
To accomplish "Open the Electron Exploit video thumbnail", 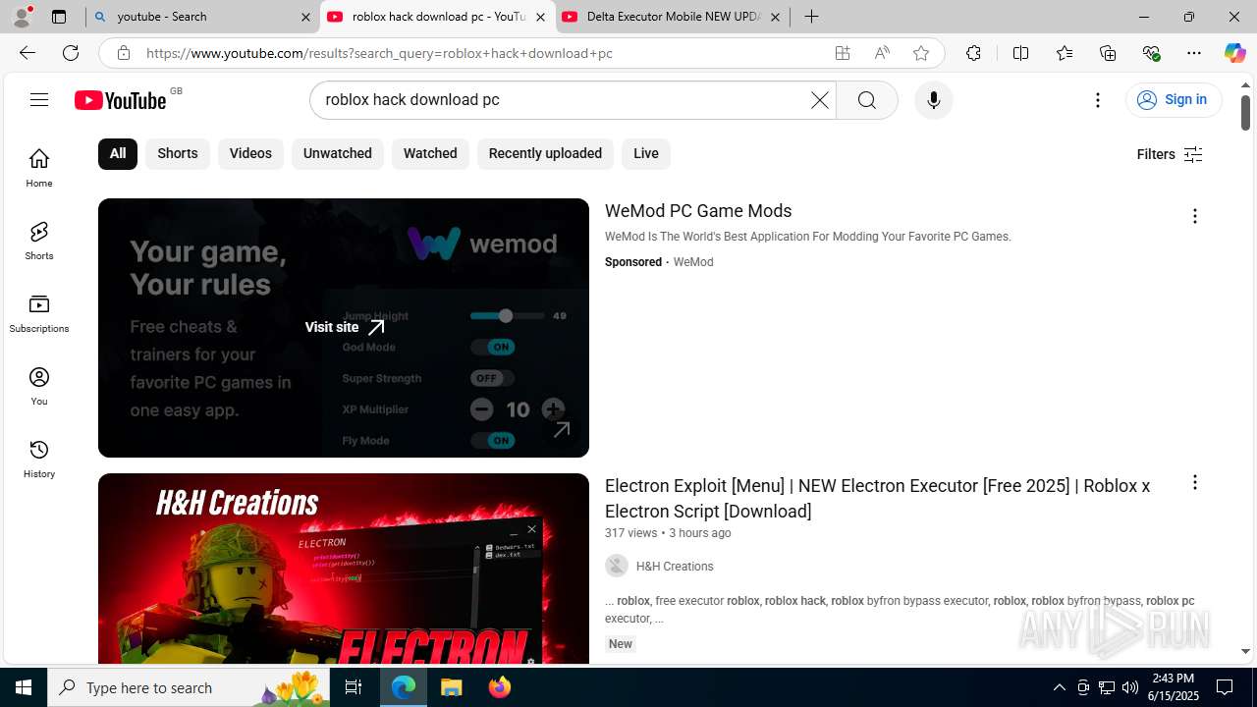I will point(344,569).
